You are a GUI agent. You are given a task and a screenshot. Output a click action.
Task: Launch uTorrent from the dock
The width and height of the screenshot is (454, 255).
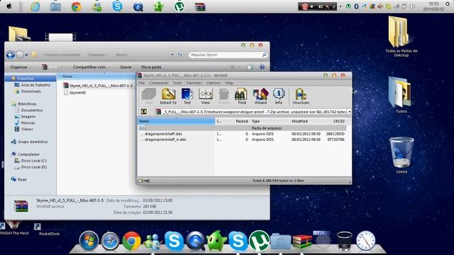(x=259, y=241)
